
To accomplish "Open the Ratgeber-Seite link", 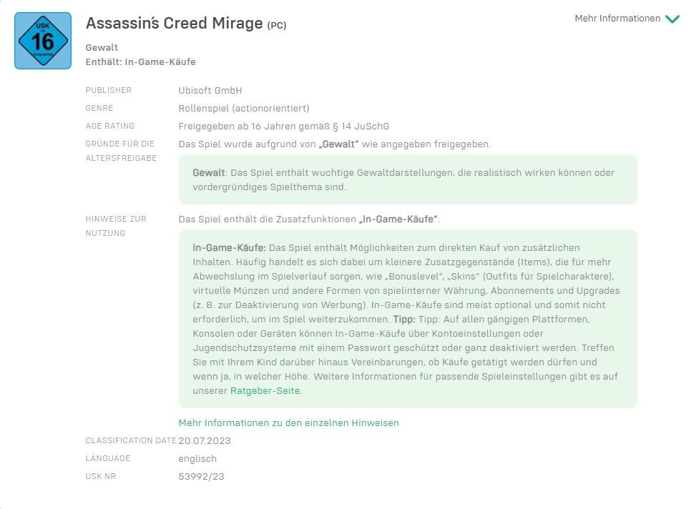I will point(265,391).
